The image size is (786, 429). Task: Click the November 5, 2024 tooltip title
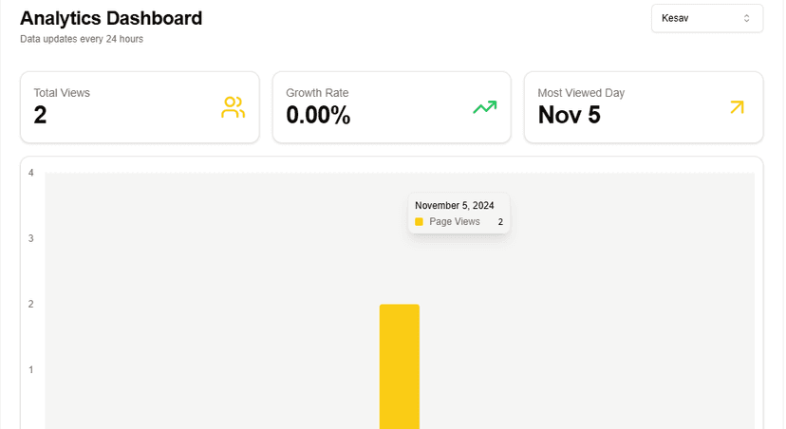[454, 205]
